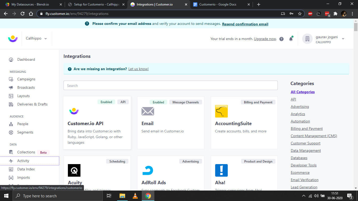358x201 pixels.
Task: Click the Email envelope icon
Action: pos(148,111)
